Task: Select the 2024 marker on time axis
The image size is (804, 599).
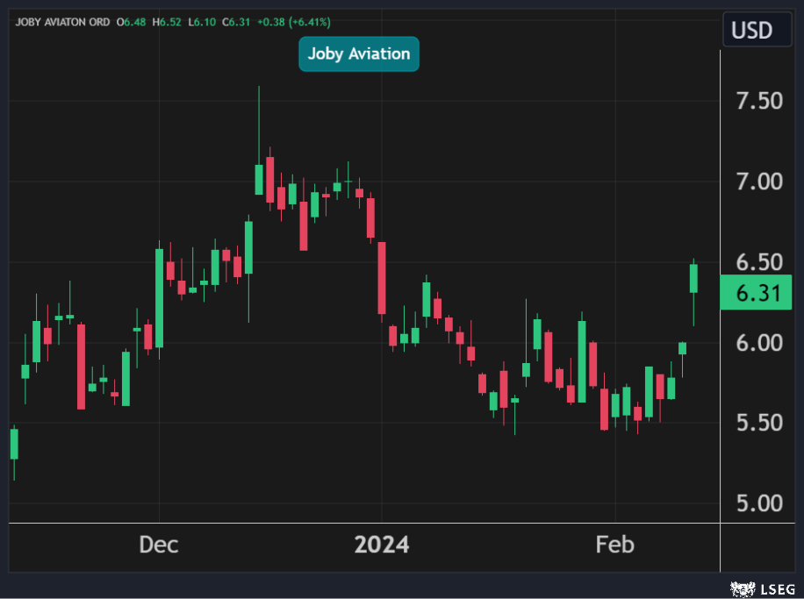Action: pos(381,545)
